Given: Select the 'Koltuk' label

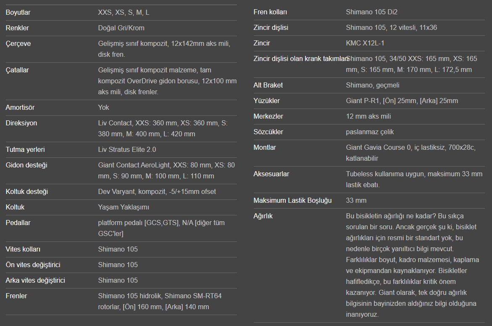Looking at the screenshot, I should [15, 207].
